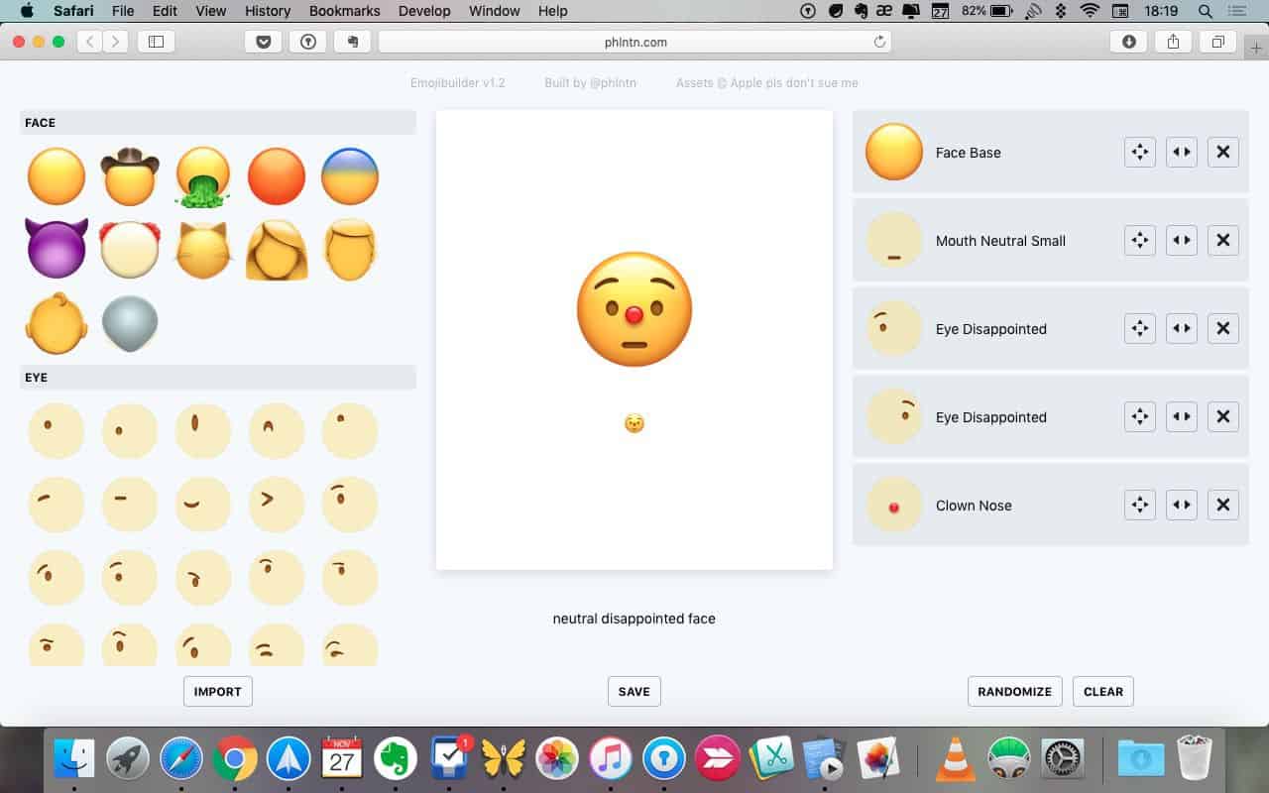Move the Mouth Neutral Small layer

pyautogui.click(x=1140, y=240)
